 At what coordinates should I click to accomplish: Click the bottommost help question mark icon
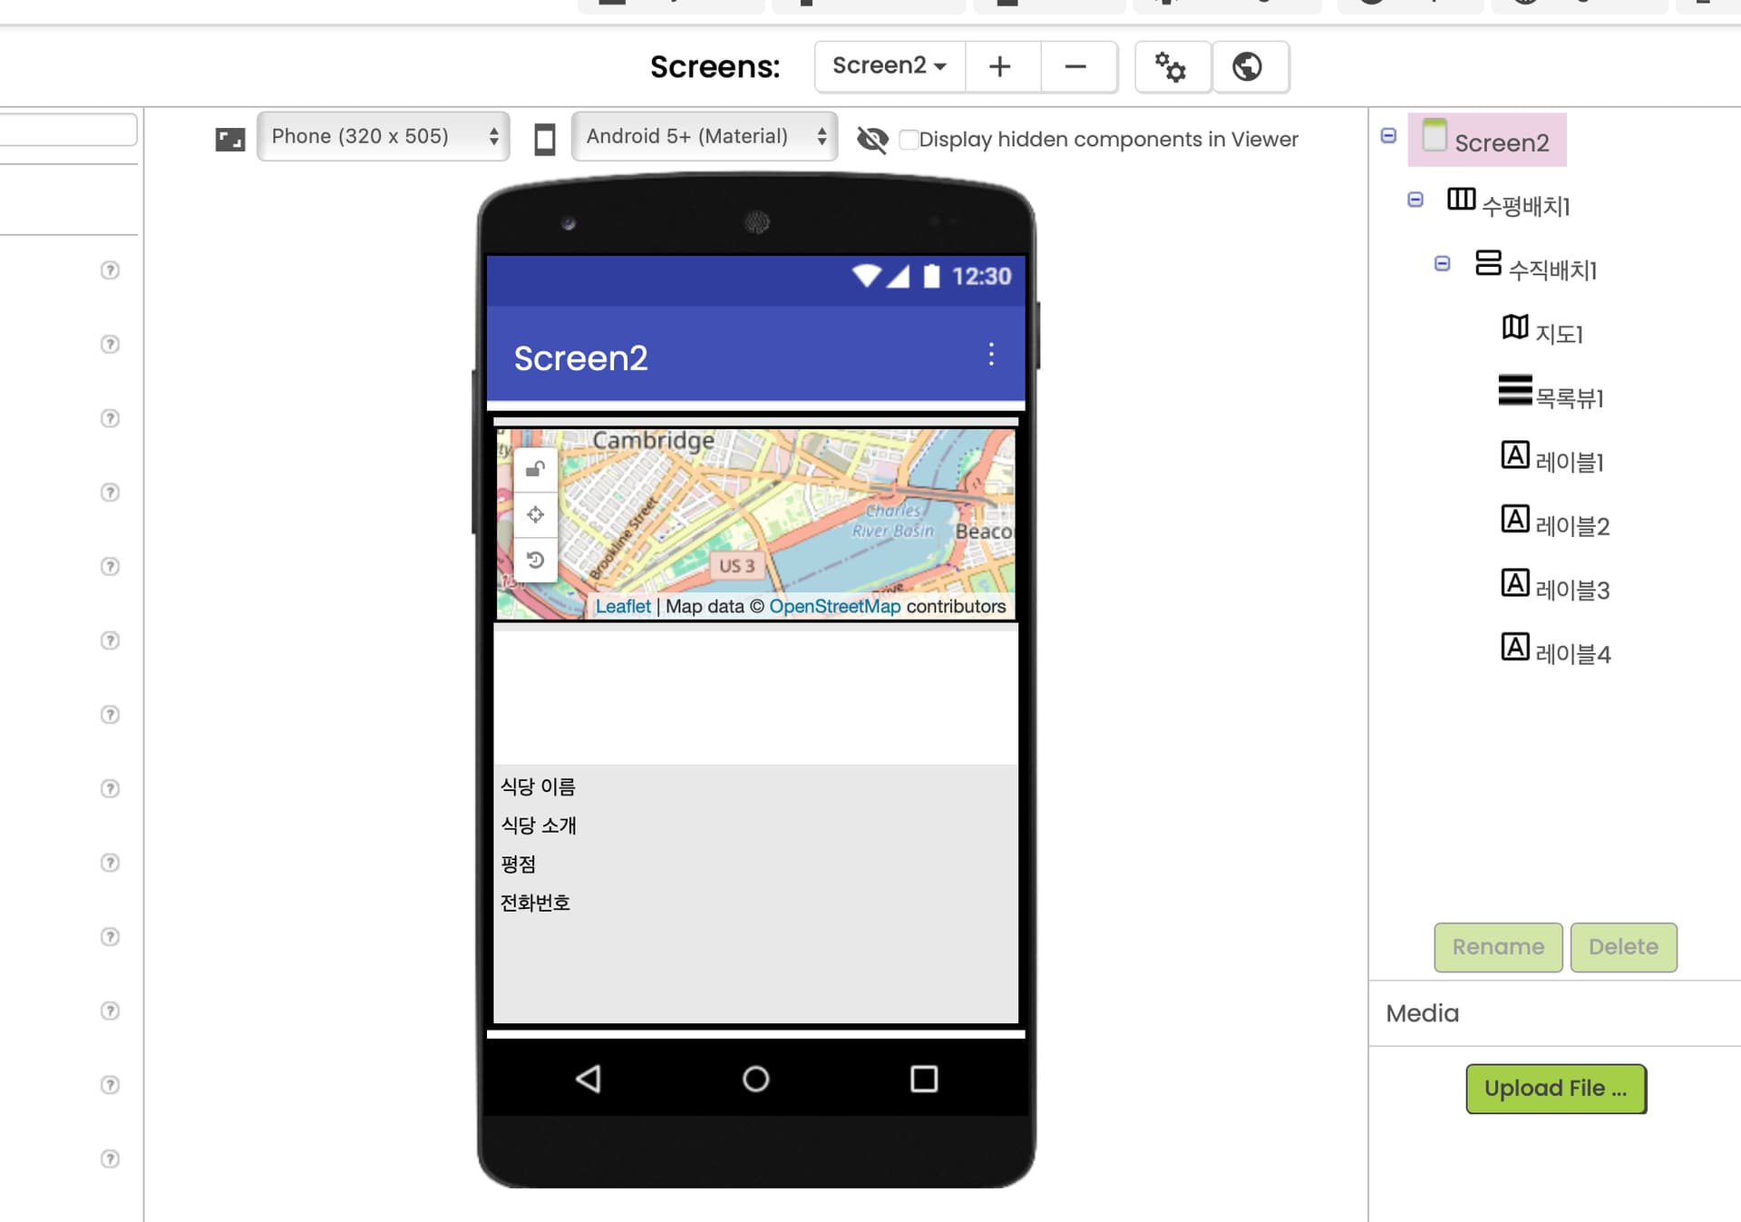[x=110, y=1159]
